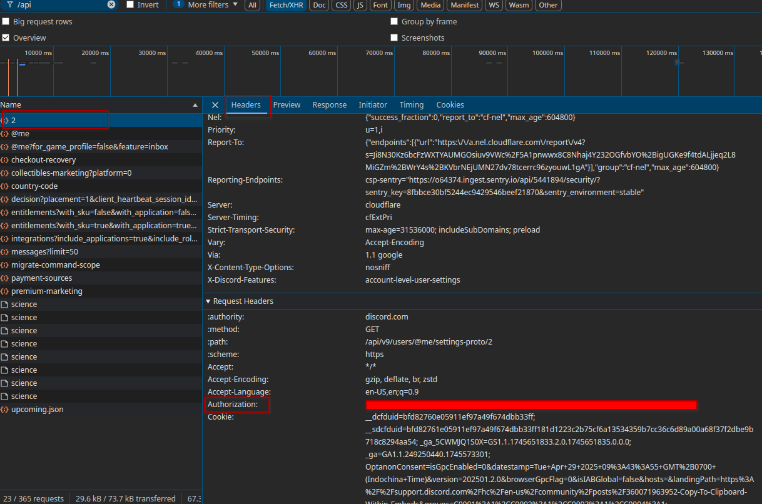Open the More filters dropdown

(212, 4)
